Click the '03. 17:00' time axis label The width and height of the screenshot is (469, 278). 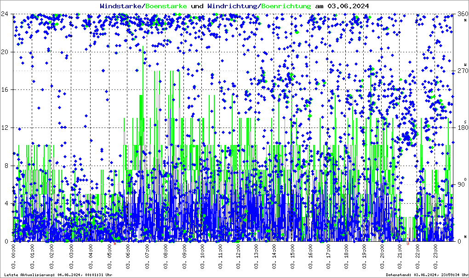(329, 256)
